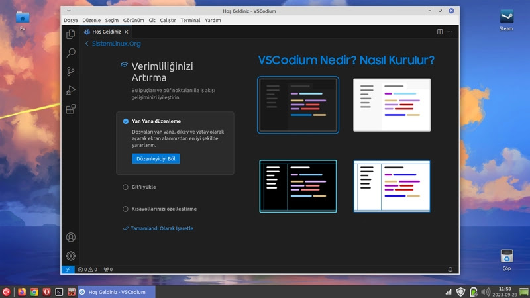The image size is (530, 298).
Task: Open the Düzenle menu
Action: pos(91,21)
